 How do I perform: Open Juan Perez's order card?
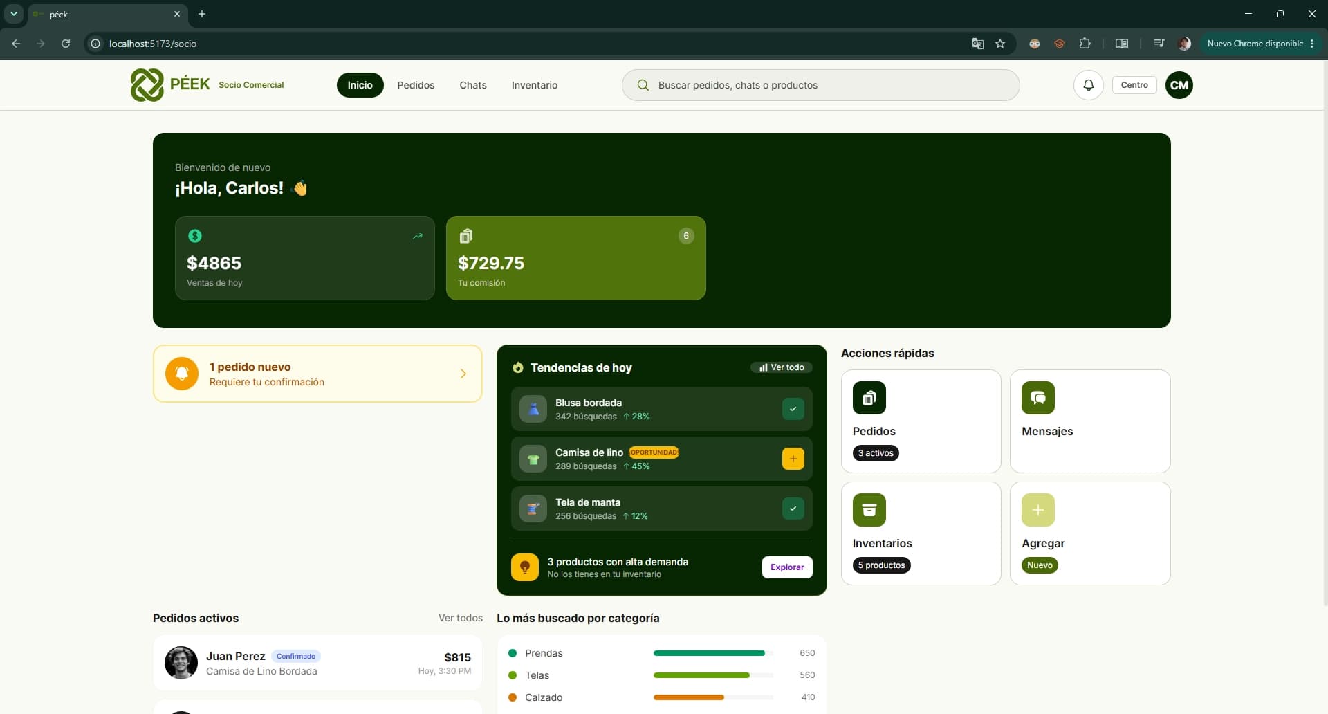click(x=317, y=663)
